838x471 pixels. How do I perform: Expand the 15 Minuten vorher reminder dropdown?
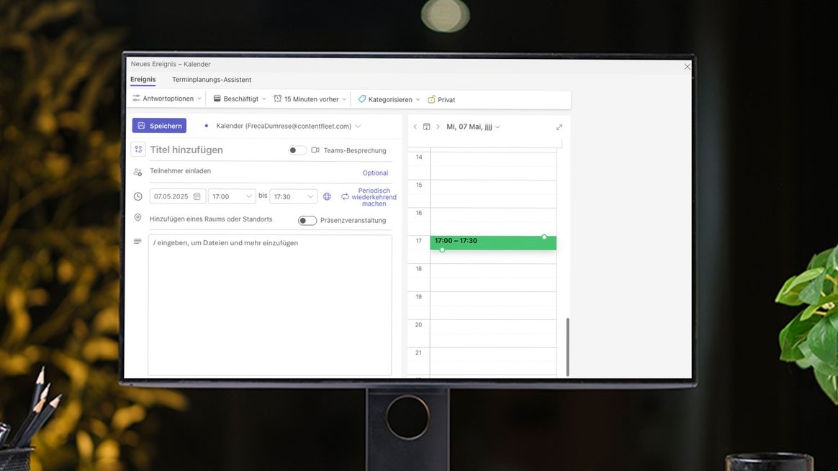pyautogui.click(x=310, y=99)
